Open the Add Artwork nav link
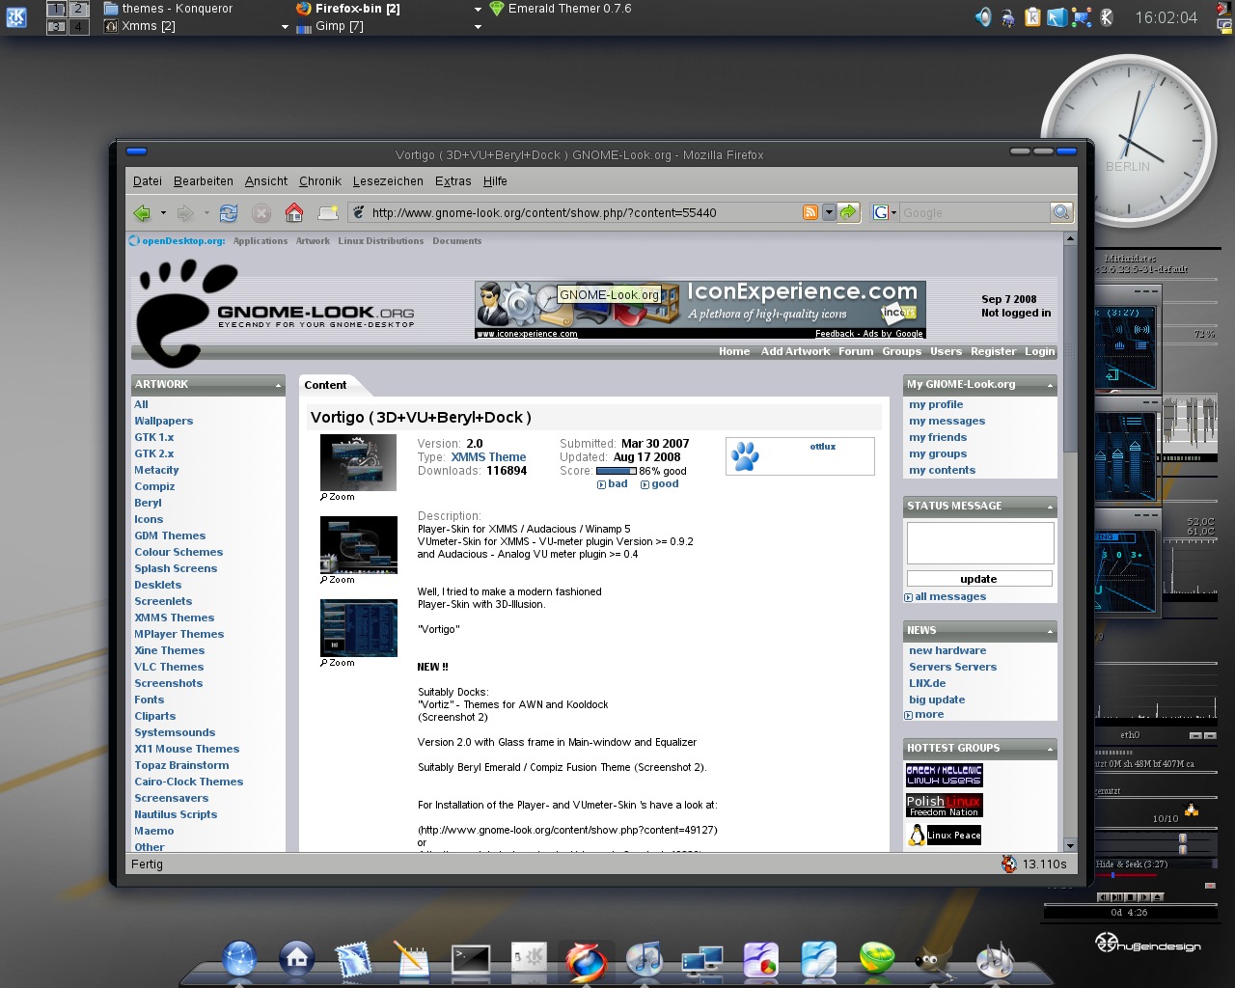This screenshot has height=988, width=1235. coord(795,352)
